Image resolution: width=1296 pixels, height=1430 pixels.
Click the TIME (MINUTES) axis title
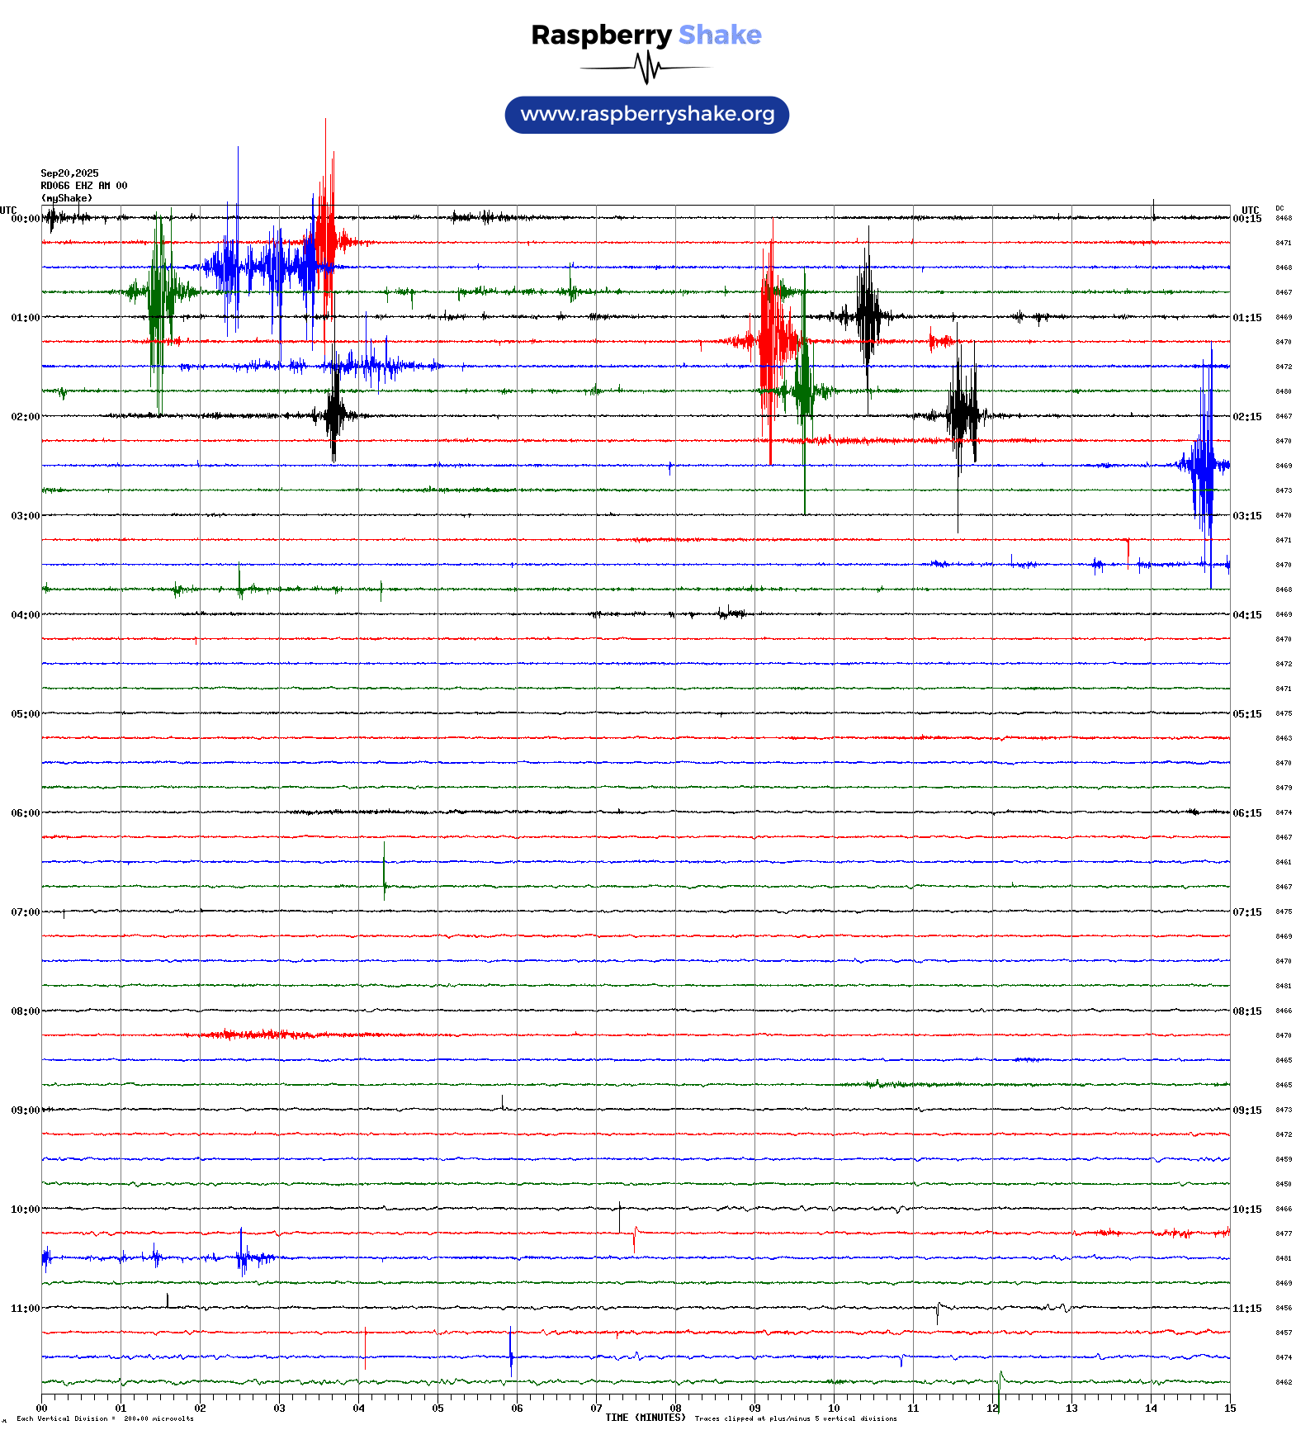pyautogui.click(x=645, y=1418)
